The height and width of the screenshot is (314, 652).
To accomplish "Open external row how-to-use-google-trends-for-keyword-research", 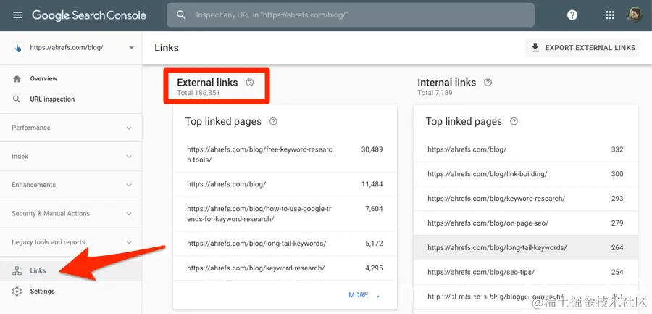I will click(x=285, y=214).
